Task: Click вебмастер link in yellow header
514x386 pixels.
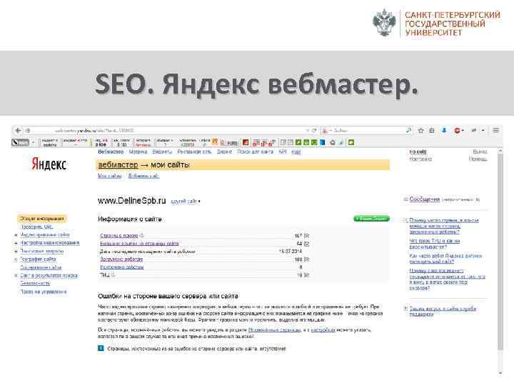Action: click(118, 165)
